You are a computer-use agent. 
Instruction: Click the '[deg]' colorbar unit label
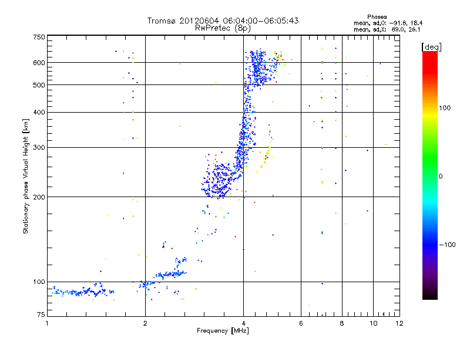[431, 47]
